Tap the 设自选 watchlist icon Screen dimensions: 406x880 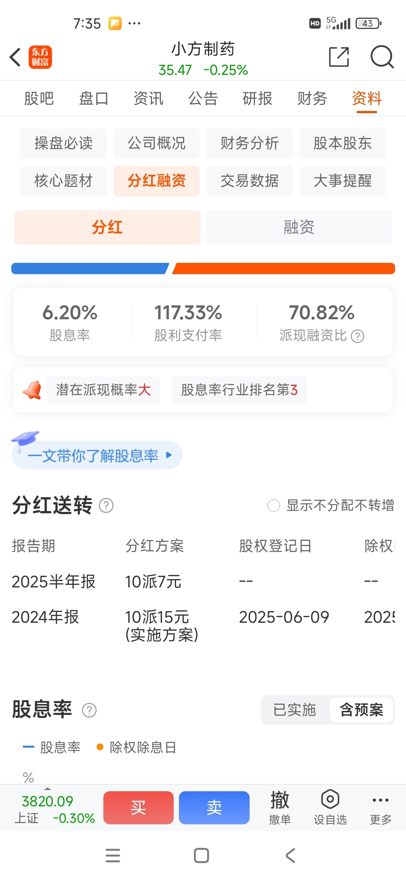click(x=330, y=807)
